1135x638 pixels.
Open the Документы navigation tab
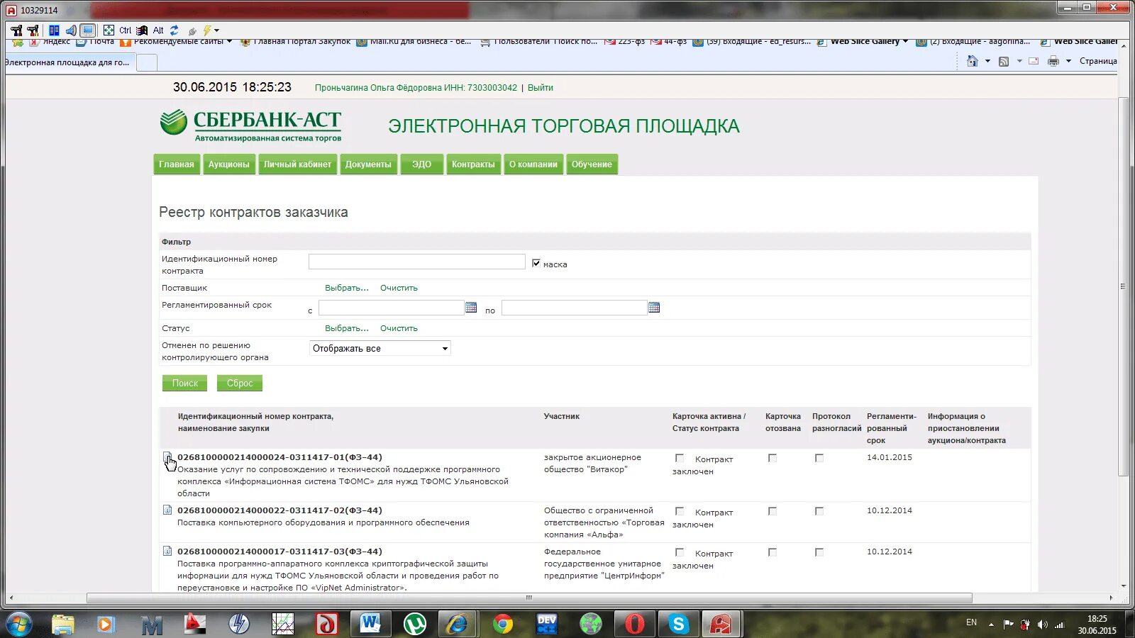(368, 164)
